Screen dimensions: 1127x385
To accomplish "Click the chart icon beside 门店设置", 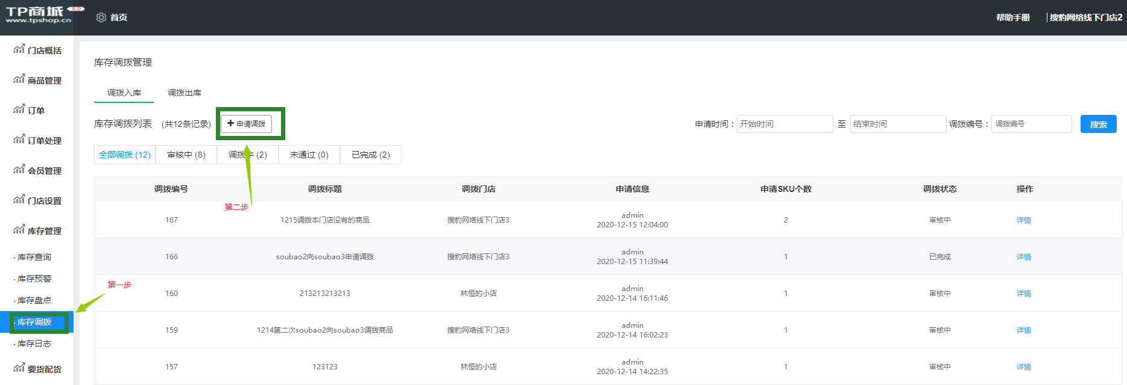I will [x=19, y=200].
